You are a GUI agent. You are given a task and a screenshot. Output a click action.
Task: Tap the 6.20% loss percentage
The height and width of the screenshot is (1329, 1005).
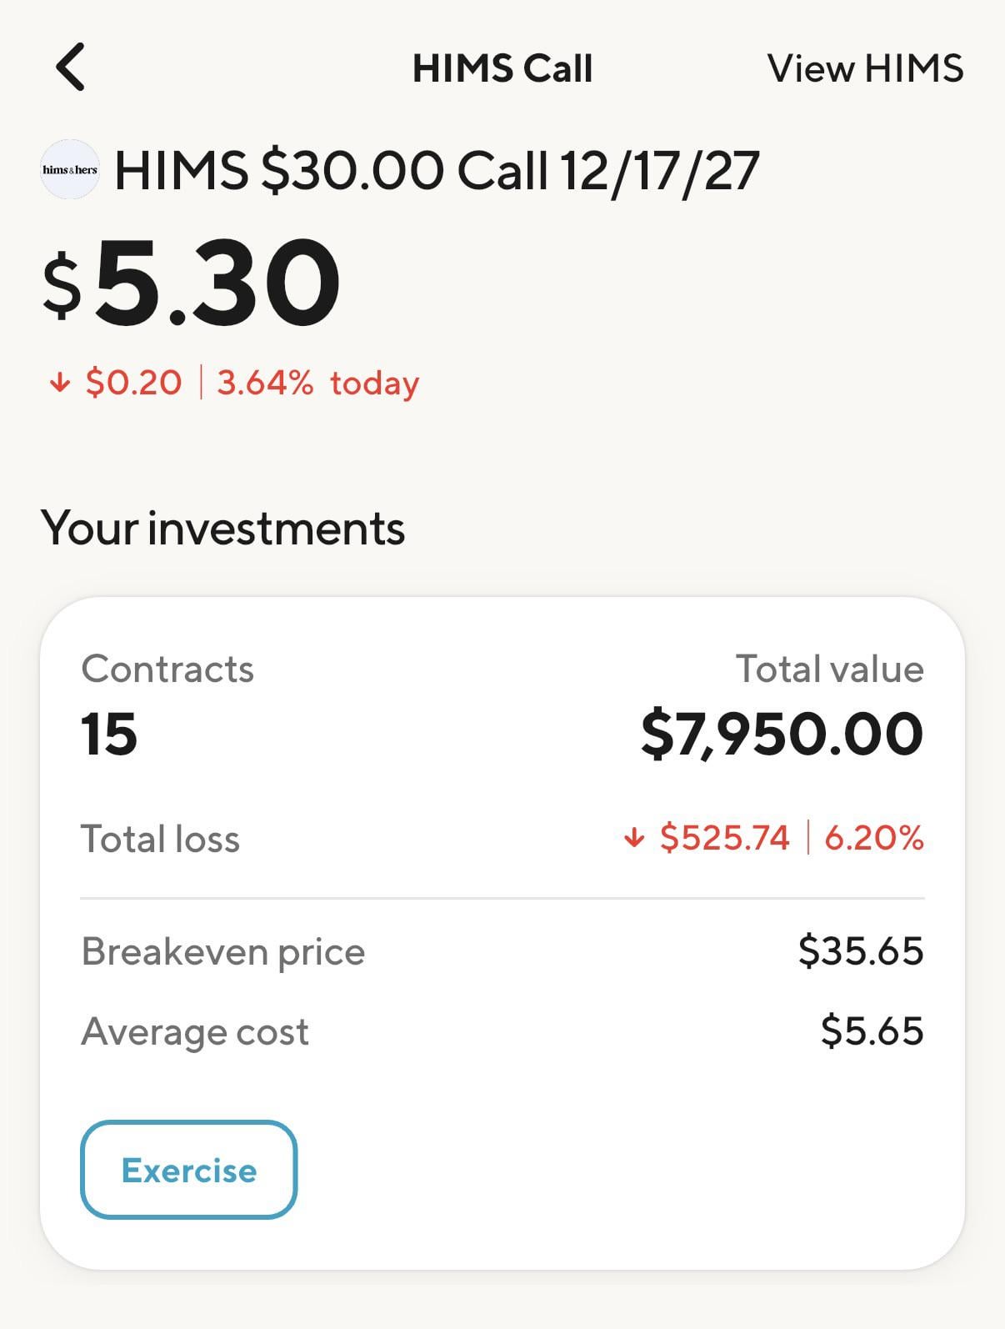873,838
